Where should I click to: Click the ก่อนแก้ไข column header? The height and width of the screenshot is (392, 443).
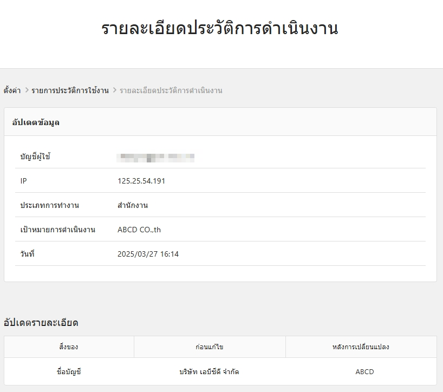pyautogui.click(x=210, y=347)
